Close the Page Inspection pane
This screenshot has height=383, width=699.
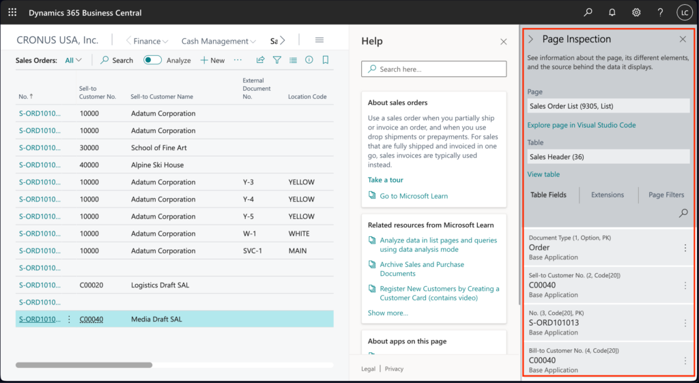point(683,39)
